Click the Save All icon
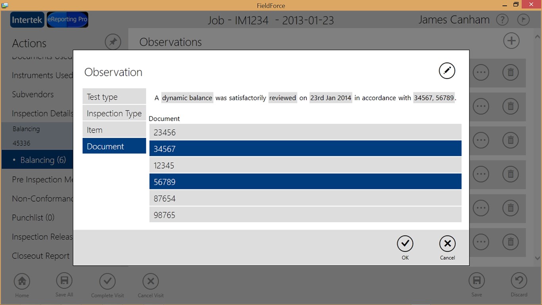542x305 pixels. point(64,281)
